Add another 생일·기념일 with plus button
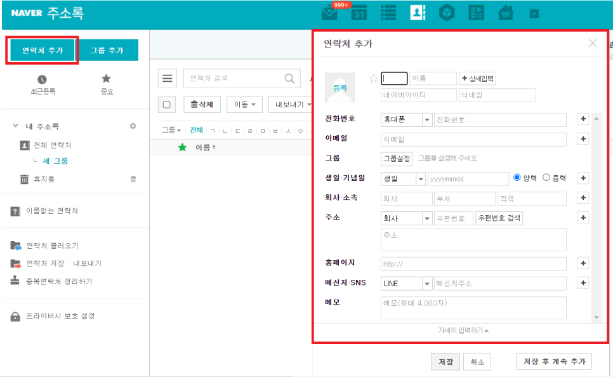 pyautogui.click(x=583, y=178)
